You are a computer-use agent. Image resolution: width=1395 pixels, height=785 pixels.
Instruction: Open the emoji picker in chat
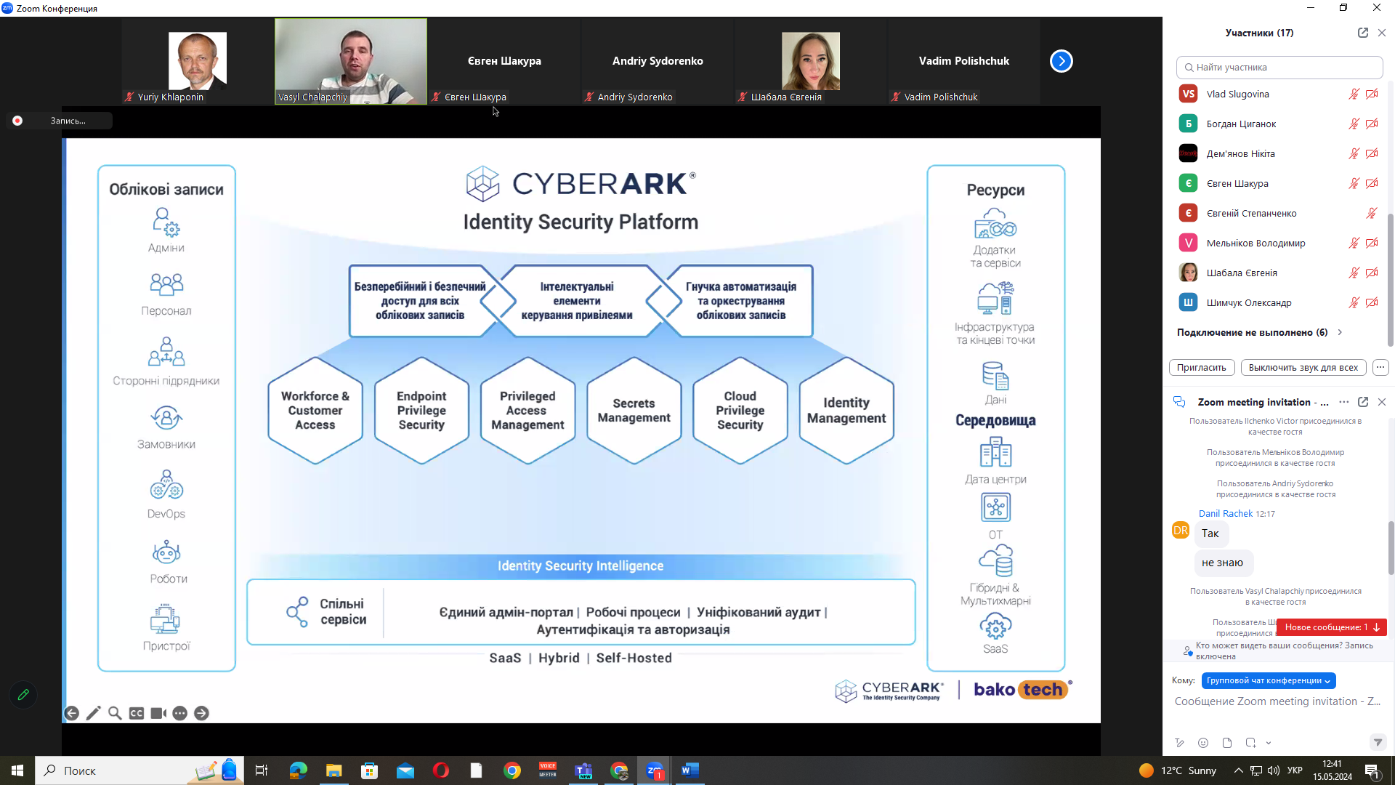tap(1203, 743)
